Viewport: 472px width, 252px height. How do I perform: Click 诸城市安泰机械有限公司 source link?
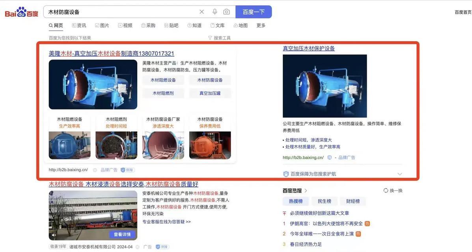(x=92, y=247)
